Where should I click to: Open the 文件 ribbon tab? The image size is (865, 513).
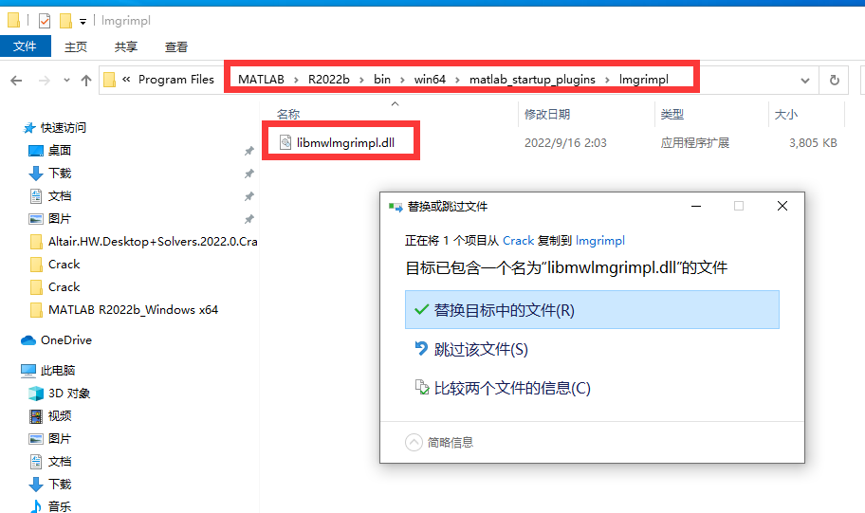click(26, 46)
